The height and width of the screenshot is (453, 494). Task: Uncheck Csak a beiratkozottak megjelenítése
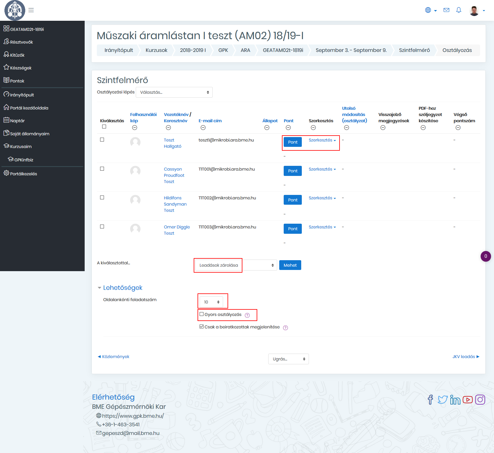tap(202, 327)
